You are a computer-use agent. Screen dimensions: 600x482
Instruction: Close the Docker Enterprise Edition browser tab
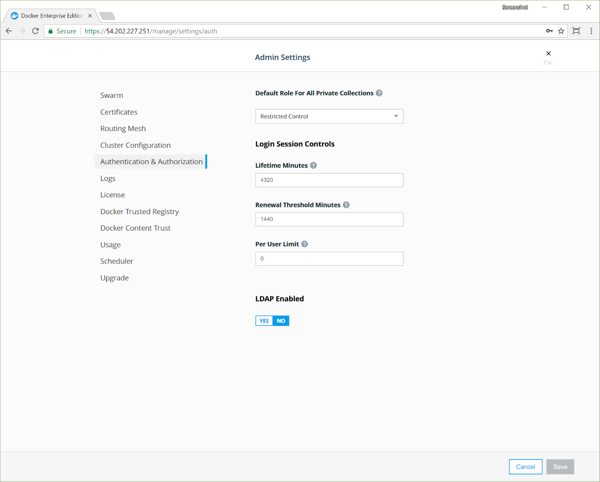pos(90,15)
